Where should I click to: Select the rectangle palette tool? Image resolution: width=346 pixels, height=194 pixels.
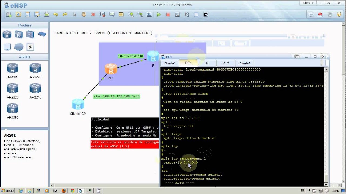click(121, 15)
